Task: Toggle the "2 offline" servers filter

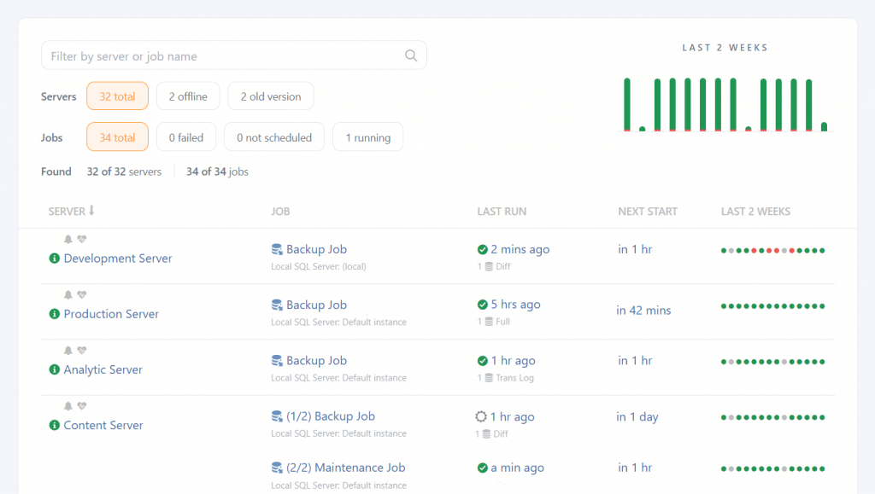Action: click(188, 96)
